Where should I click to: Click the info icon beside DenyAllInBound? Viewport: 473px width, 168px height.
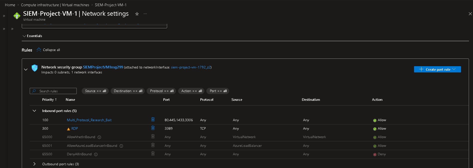[x=96, y=155]
